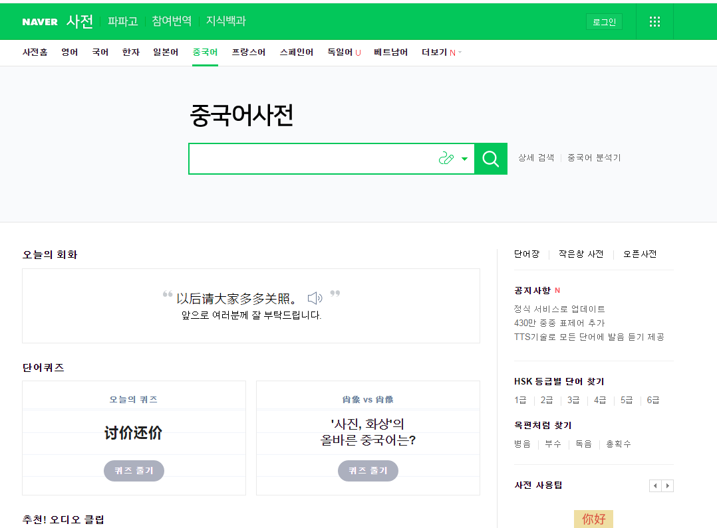Open the 상세 검색 link
717x528 pixels.
point(536,159)
